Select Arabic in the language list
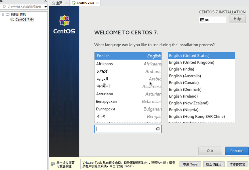This screenshot has height=170, width=249. point(128,79)
